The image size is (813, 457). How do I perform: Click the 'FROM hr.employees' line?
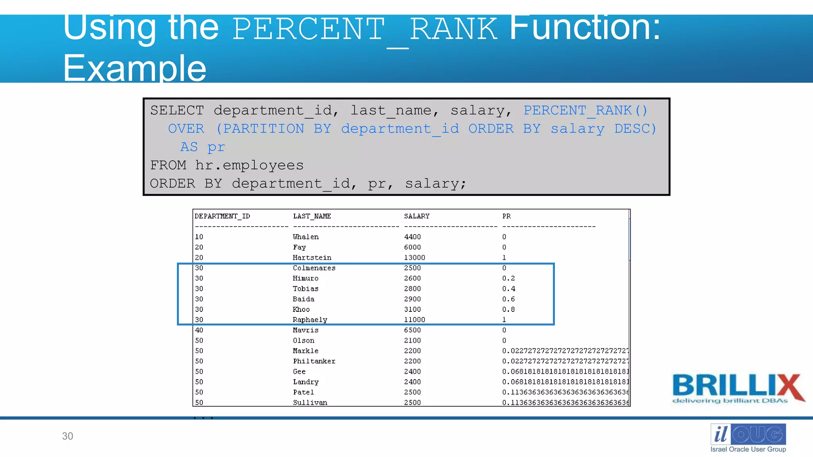[x=227, y=165]
